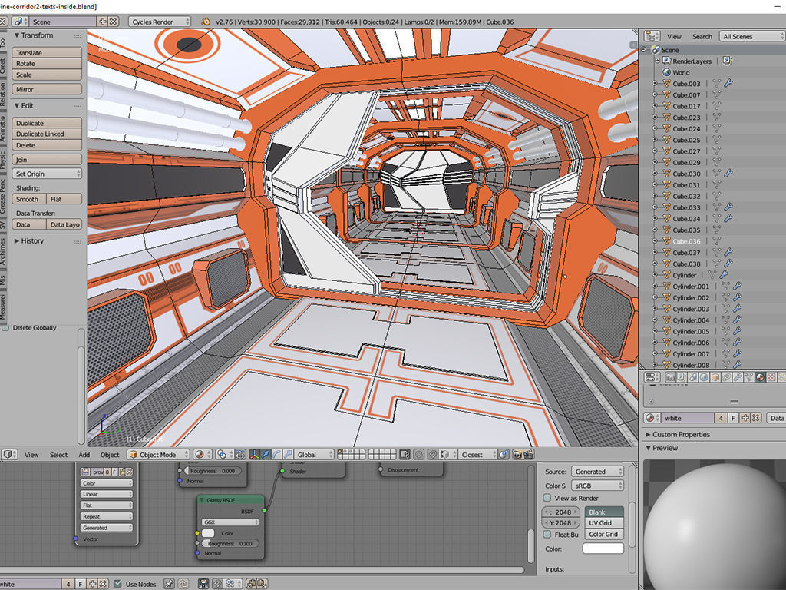
Task: Click the wrench modifier icon beside Cube.003
Action: (728, 83)
